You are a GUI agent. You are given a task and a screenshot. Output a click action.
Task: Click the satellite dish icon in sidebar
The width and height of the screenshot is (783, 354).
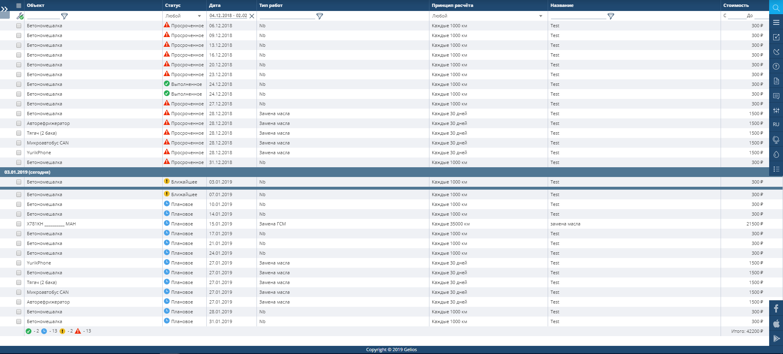click(776, 52)
